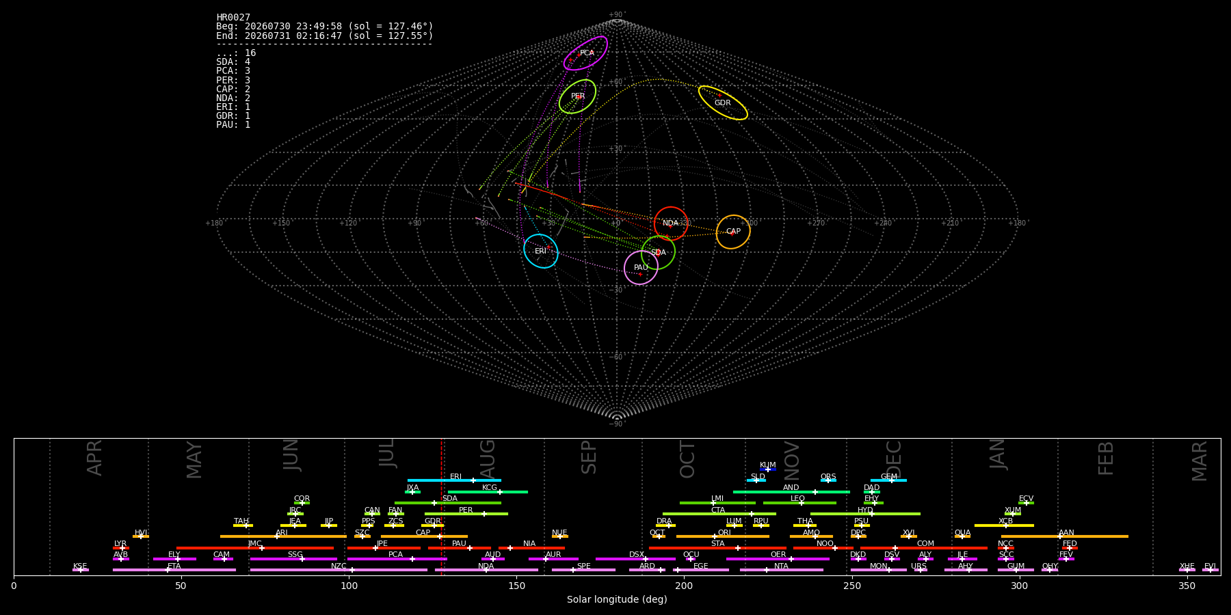
Task: Click the AAN orange bar in timeline
Action: 1065,536
